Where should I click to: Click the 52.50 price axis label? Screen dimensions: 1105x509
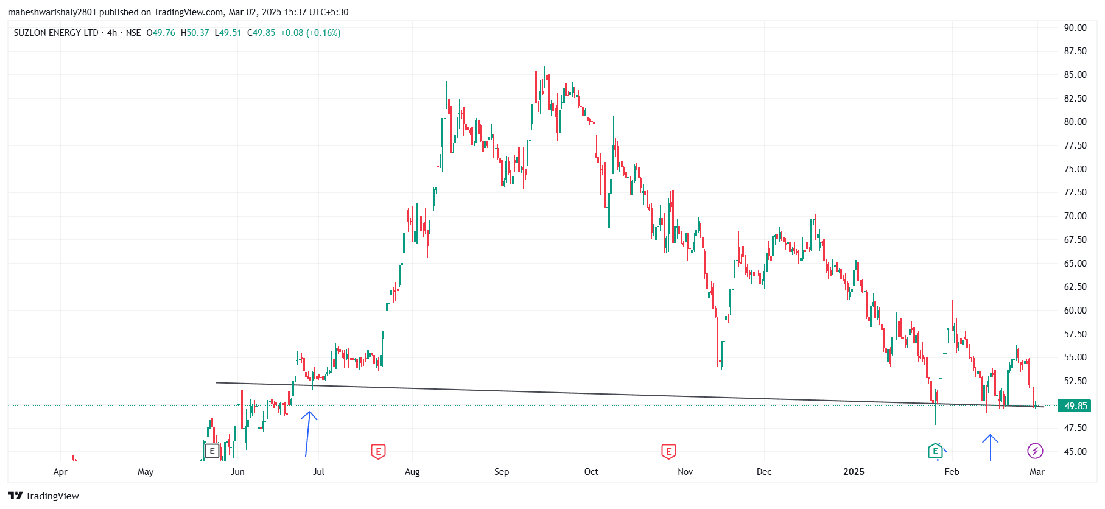[x=1075, y=381]
